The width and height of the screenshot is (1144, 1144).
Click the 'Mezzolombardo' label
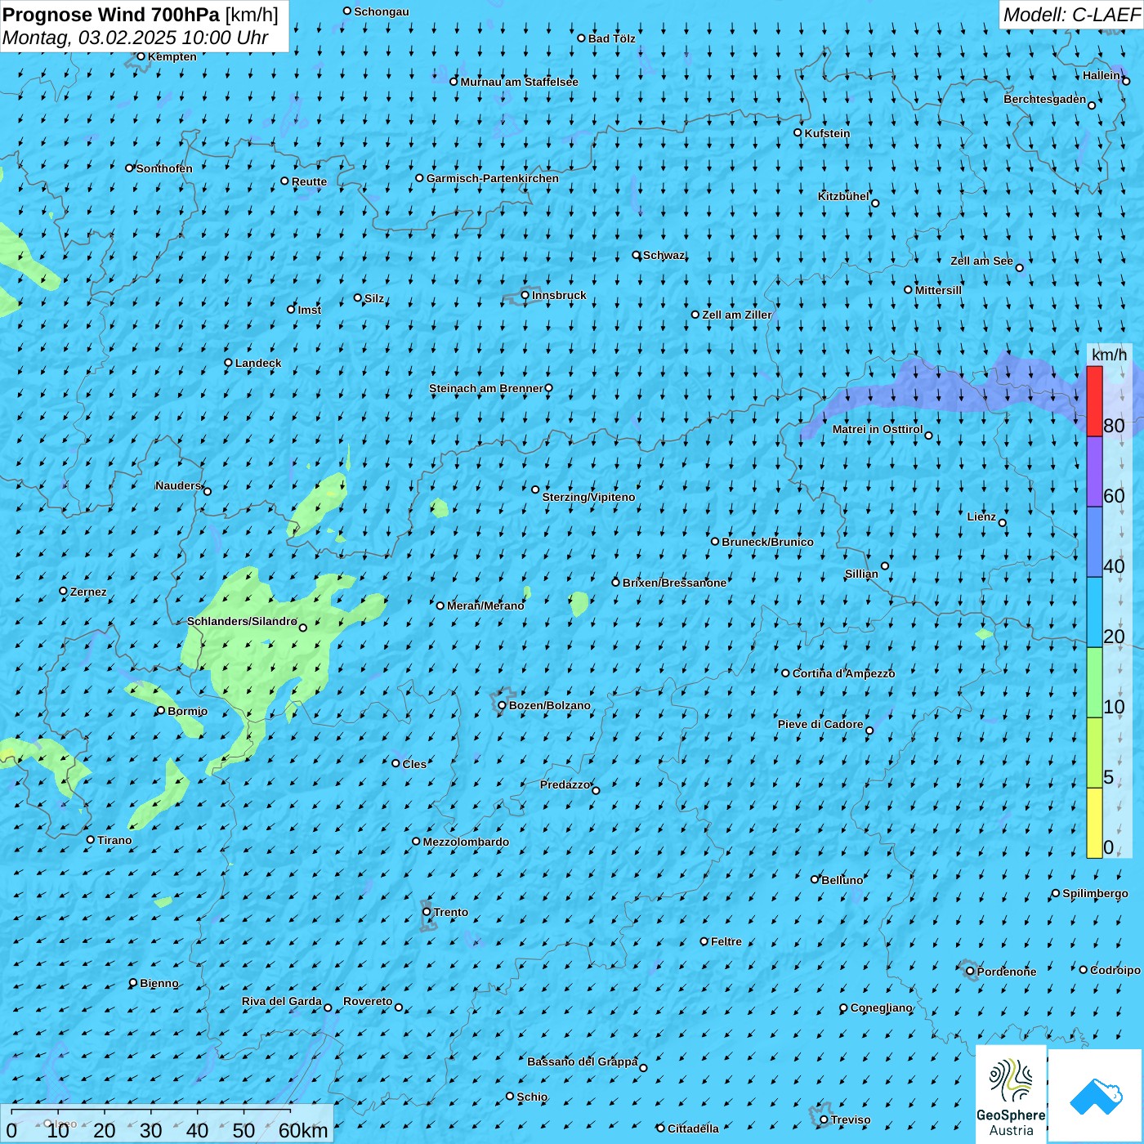pyautogui.click(x=466, y=842)
